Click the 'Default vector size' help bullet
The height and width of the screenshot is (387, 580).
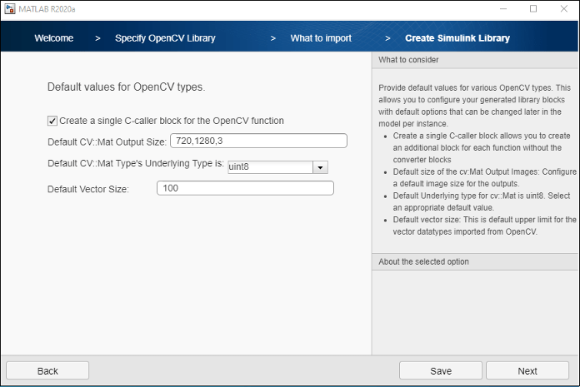tap(484, 226)
